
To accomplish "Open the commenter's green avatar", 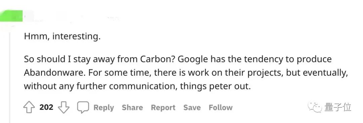I will tap(11, 16).
